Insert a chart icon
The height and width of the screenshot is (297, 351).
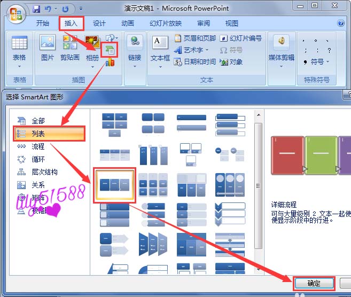(110, 62)
